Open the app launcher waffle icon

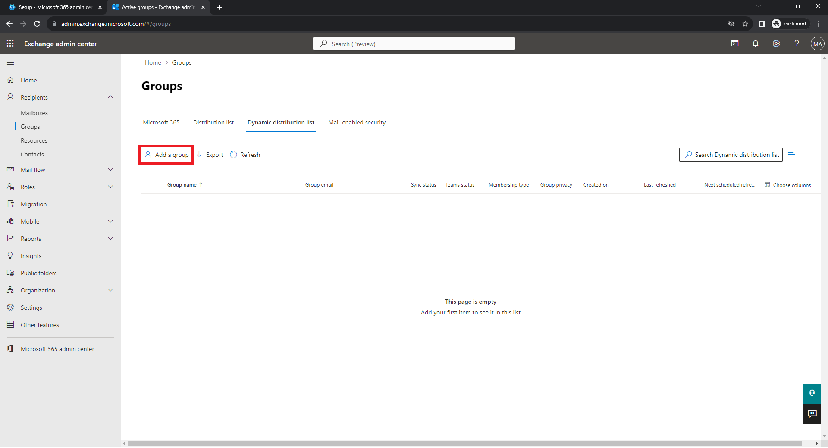[10, 44]
